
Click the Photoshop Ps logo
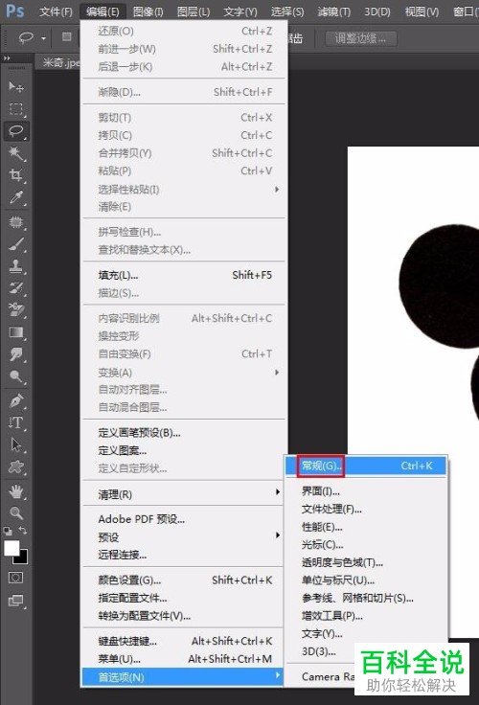(14, 10)
